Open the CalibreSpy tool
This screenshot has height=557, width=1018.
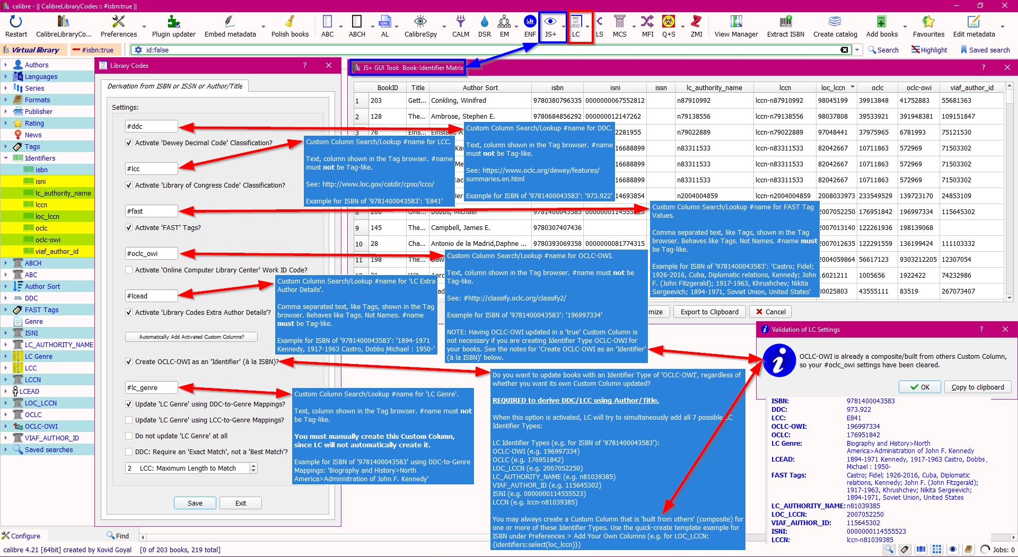[x=420, y=22]
